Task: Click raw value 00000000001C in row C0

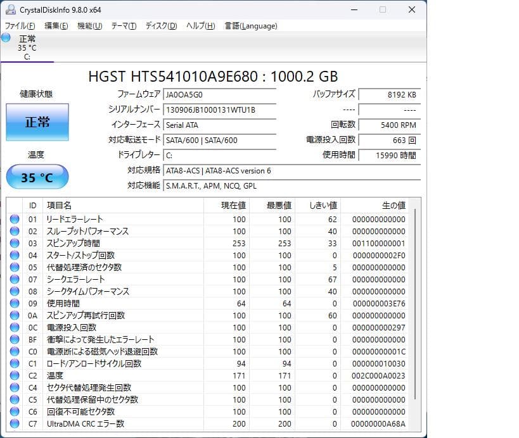Action: tap(379, 352)
